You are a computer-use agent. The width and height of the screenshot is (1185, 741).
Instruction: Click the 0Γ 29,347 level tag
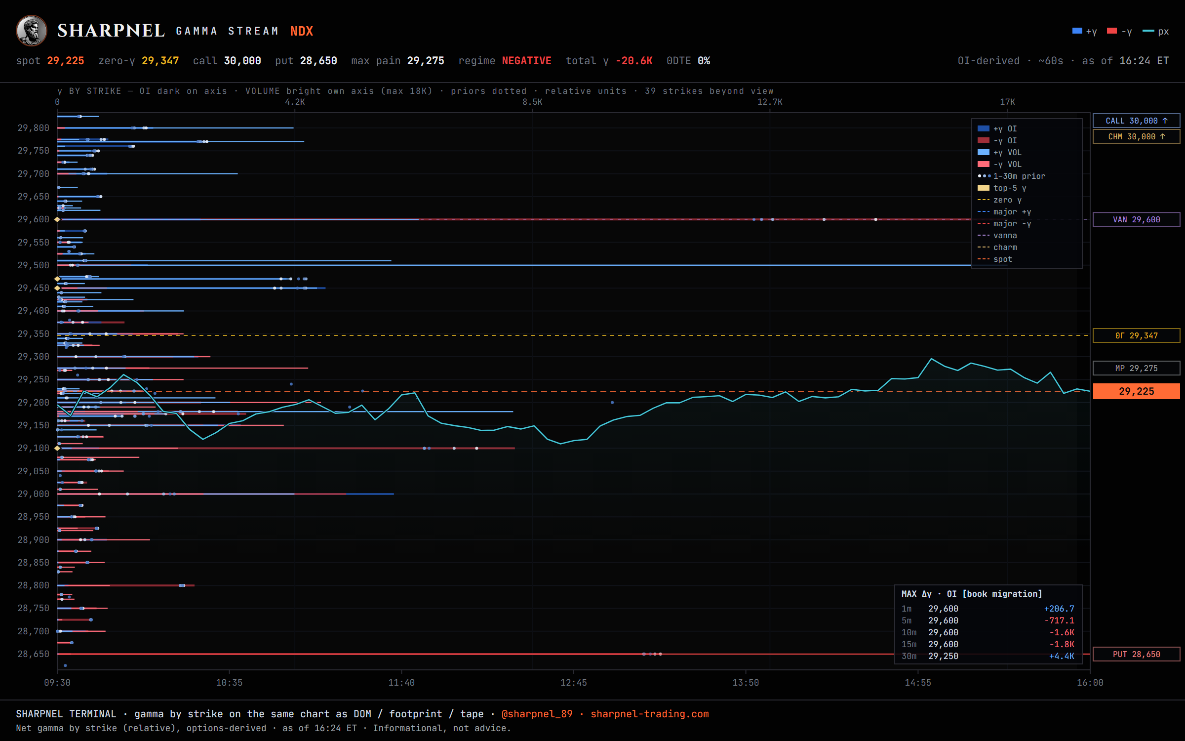[1136, 335]
